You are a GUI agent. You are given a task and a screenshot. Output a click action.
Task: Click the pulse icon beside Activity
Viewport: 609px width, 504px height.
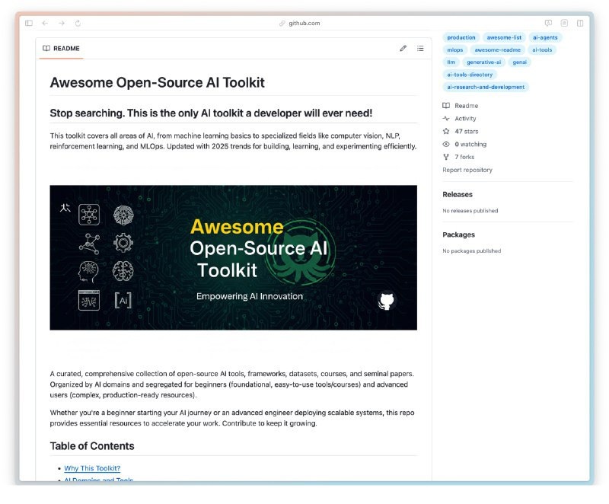coord(446,119)
